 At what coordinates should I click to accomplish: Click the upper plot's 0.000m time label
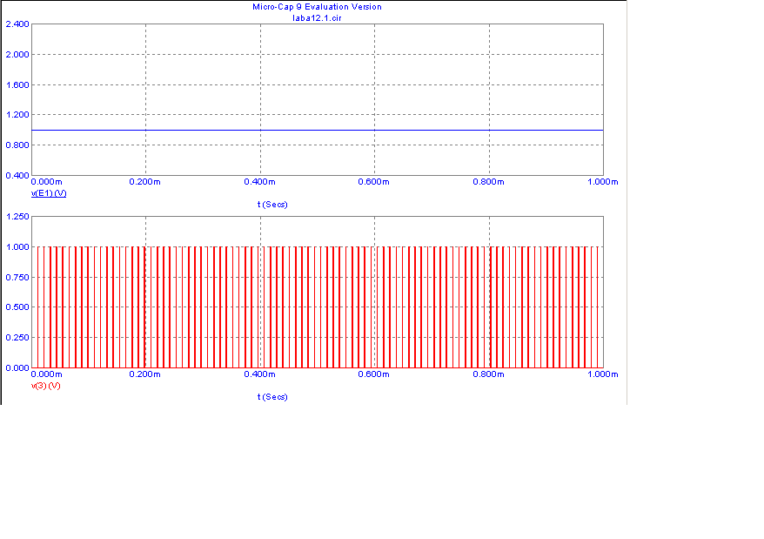(47, 181)
